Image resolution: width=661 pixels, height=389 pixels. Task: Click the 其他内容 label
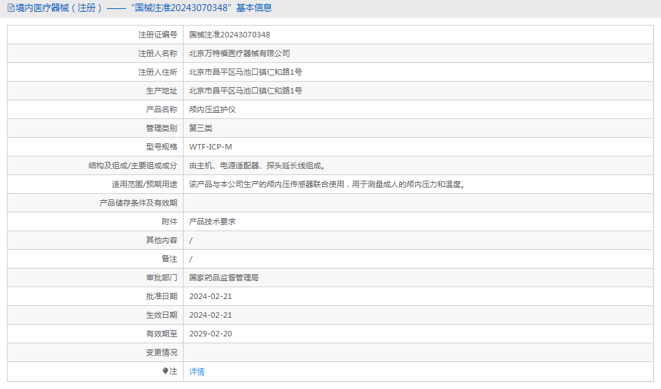click(161, 240)
